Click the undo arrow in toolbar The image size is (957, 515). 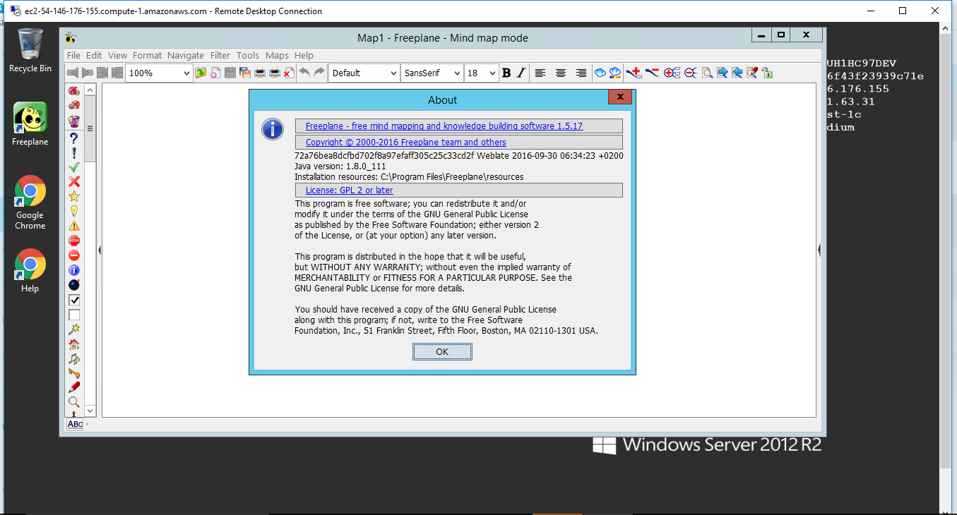coord(304,73)
